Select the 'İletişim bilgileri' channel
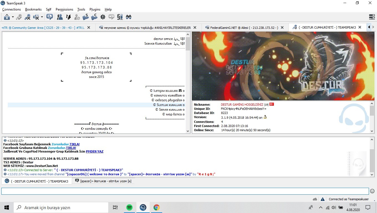 [x=167, y=91]
